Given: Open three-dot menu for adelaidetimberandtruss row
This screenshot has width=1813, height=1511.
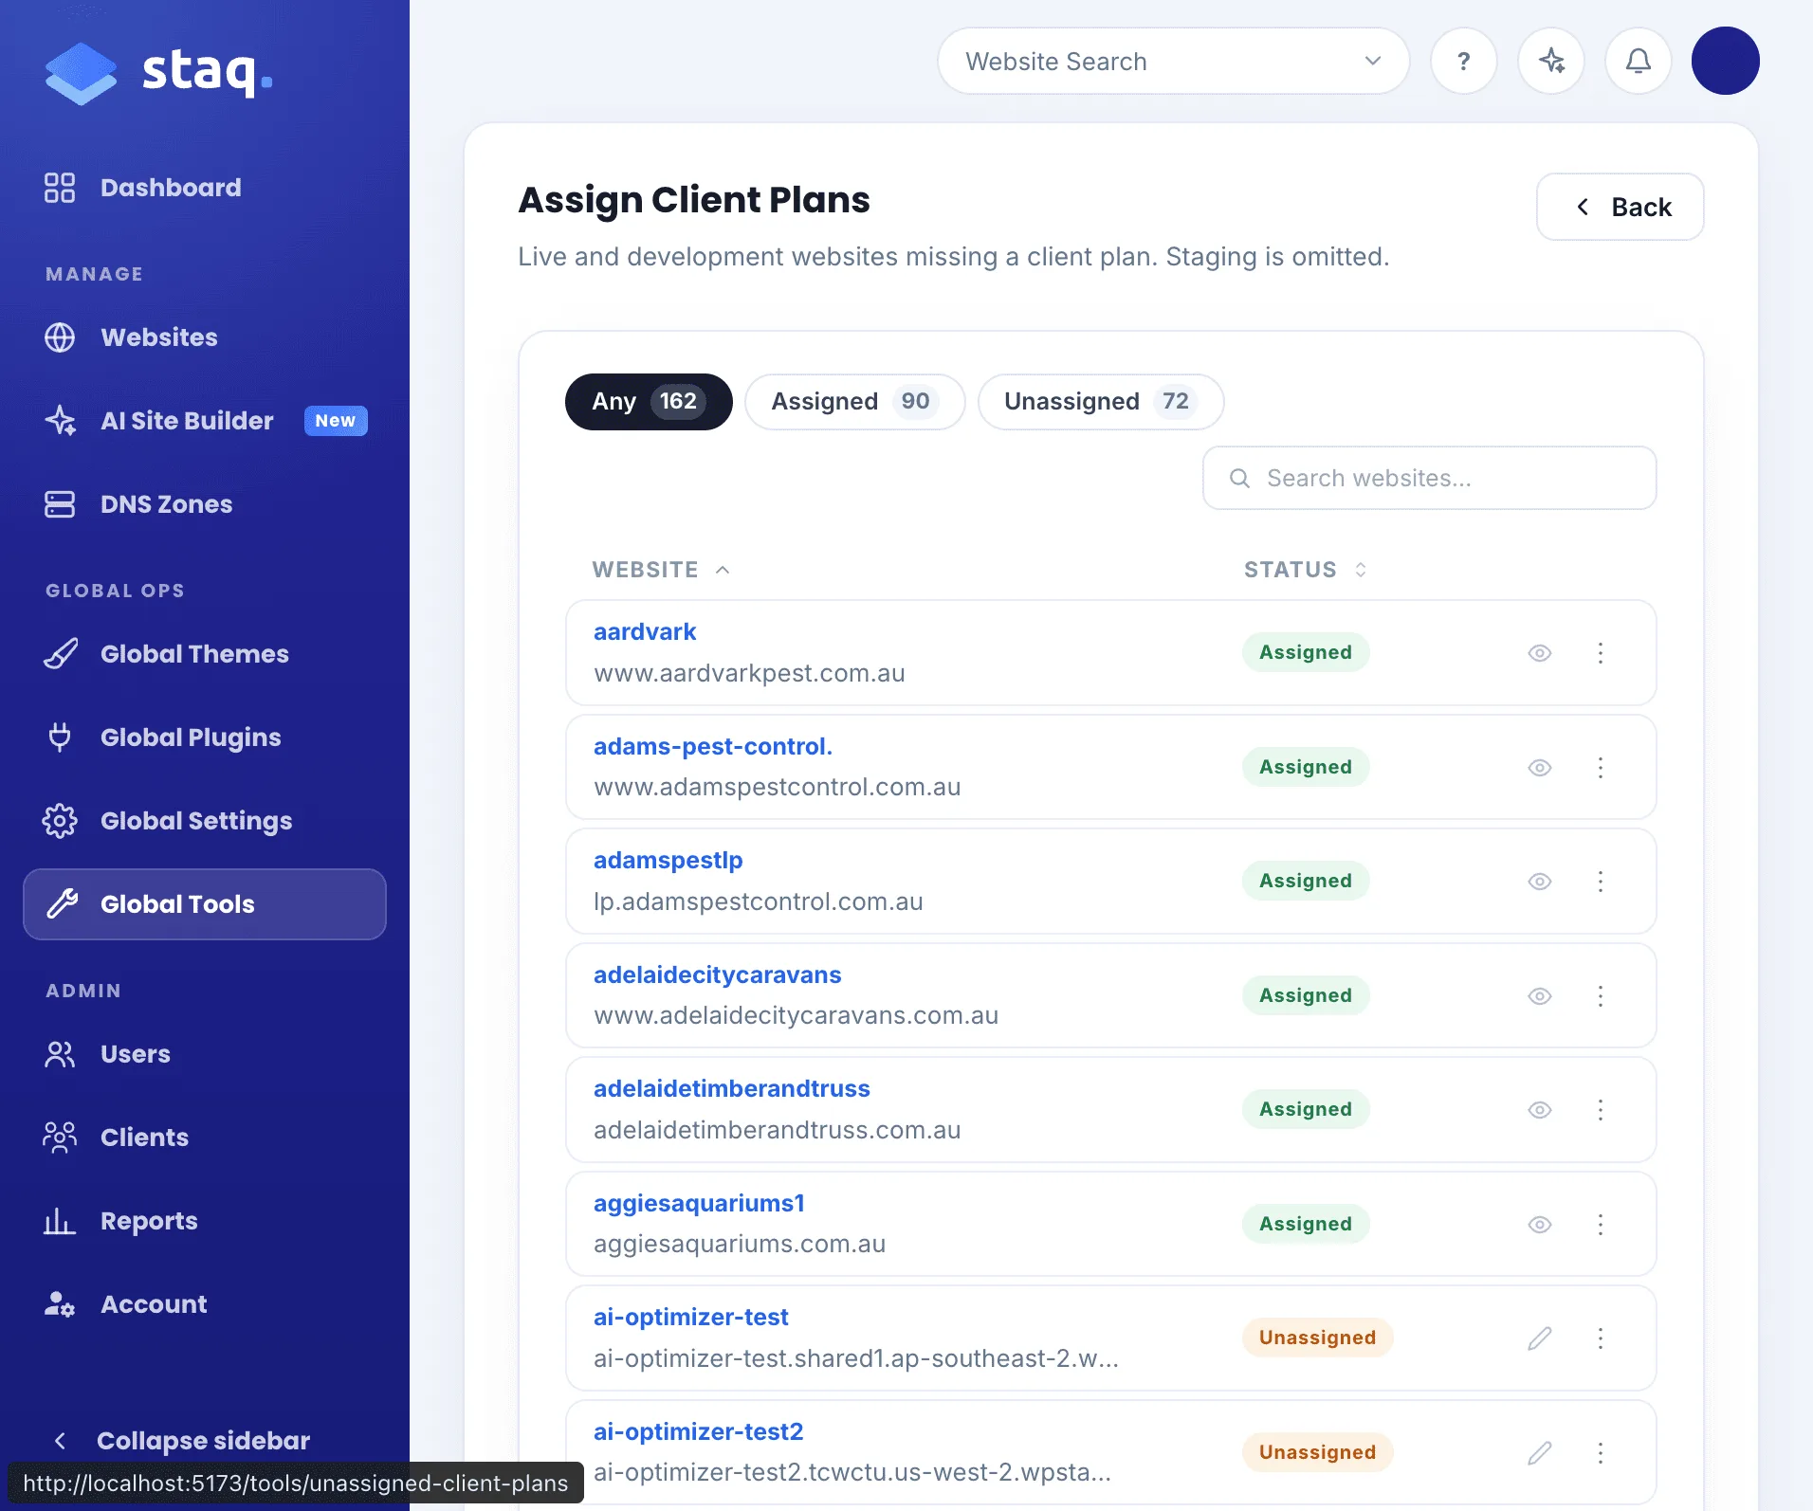Looking at the screenshot, I should point(1601,1110).
